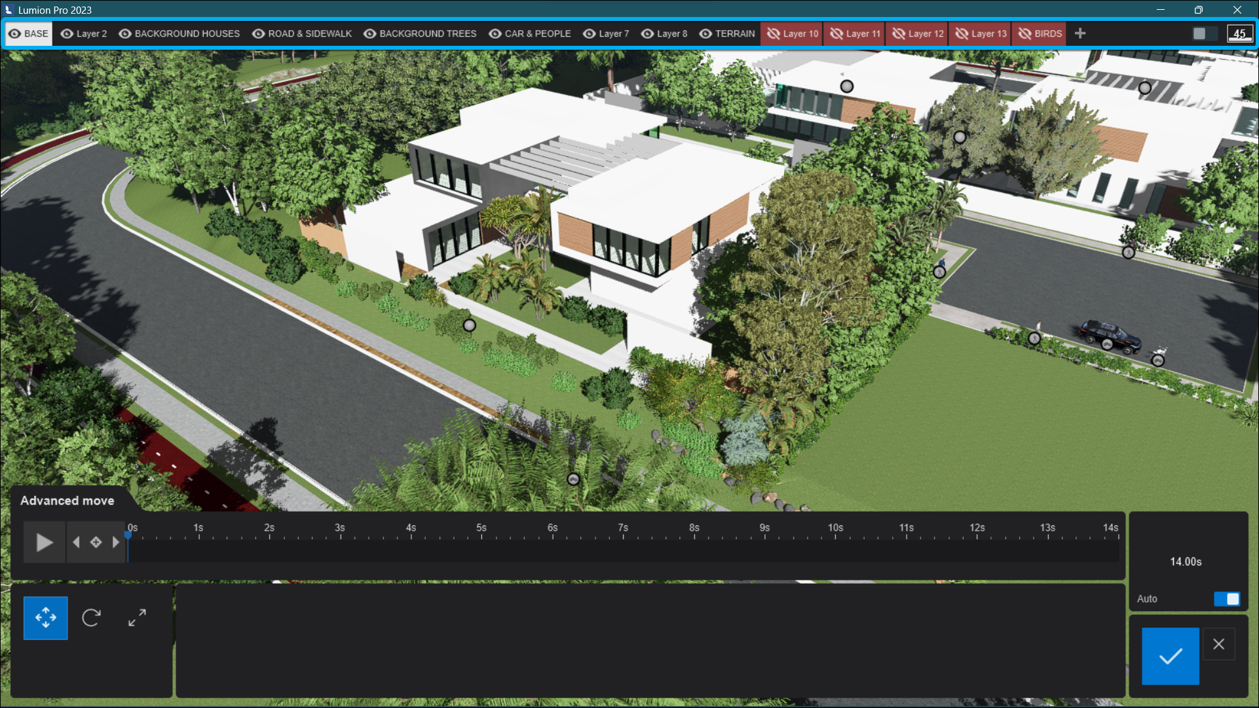The image size is (1259, 708).
Task: Toggle the Auto duration switch
Action: (x=1226, y=599)
